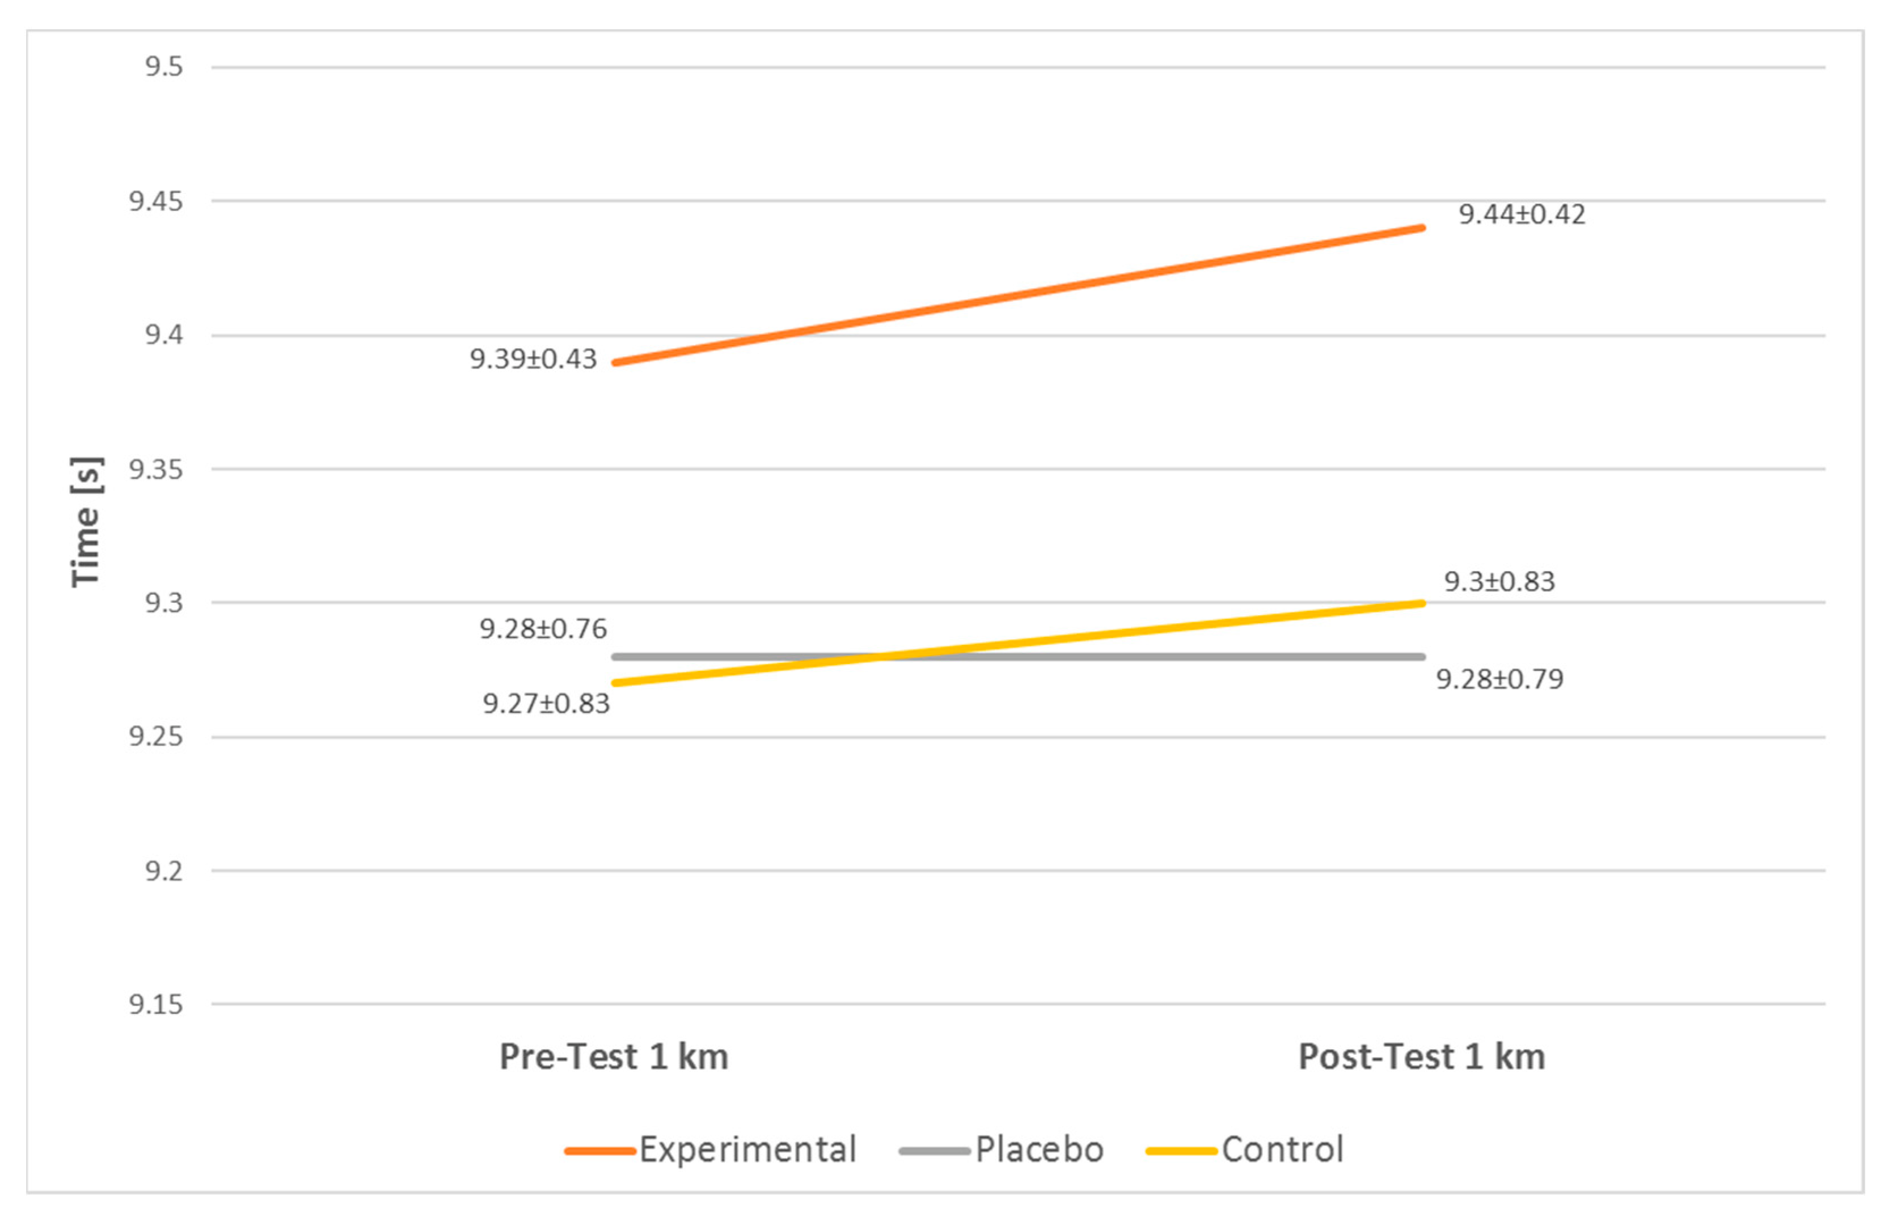This screenshot has width=1884, height=1213.
Task: Click the 9.27±0.83 data label
Action: click(546, 703)
